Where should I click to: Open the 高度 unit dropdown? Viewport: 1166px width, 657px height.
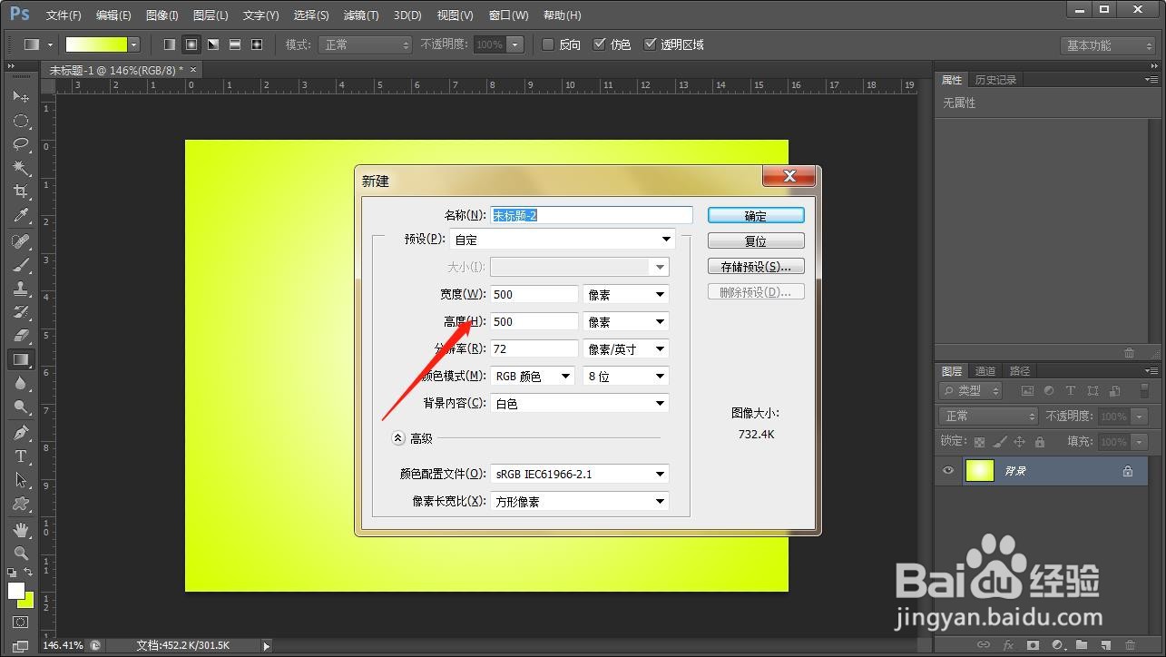[626, 321]
